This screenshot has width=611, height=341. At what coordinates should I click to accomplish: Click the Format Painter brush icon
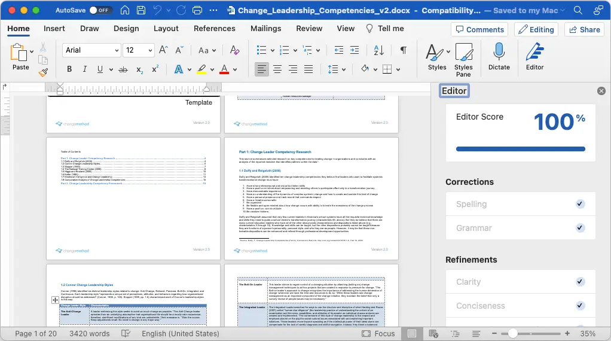tap(43, 72)
